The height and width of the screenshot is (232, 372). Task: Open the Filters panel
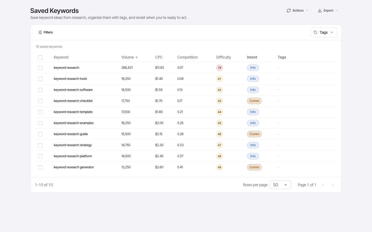click(46, 32)
